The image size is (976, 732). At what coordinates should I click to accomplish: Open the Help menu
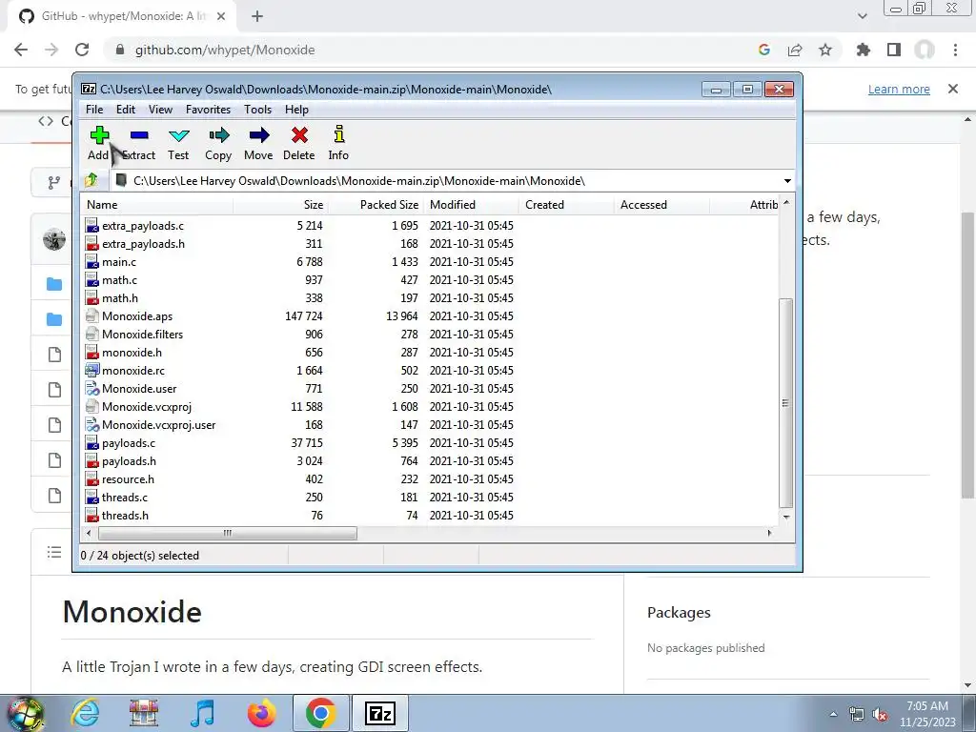[x=297, y=110]
